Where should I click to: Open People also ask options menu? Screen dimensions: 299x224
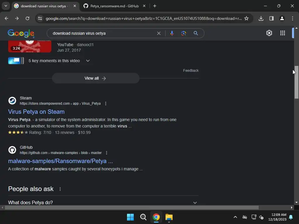pos(60,189)
